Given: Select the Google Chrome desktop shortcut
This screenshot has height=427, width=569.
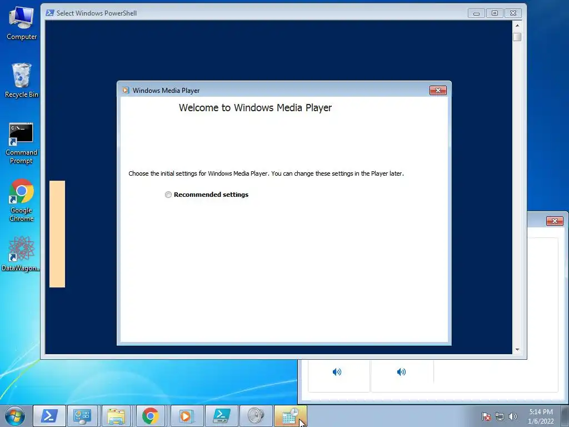Looking at the screenshot, I should click(22, 200).
